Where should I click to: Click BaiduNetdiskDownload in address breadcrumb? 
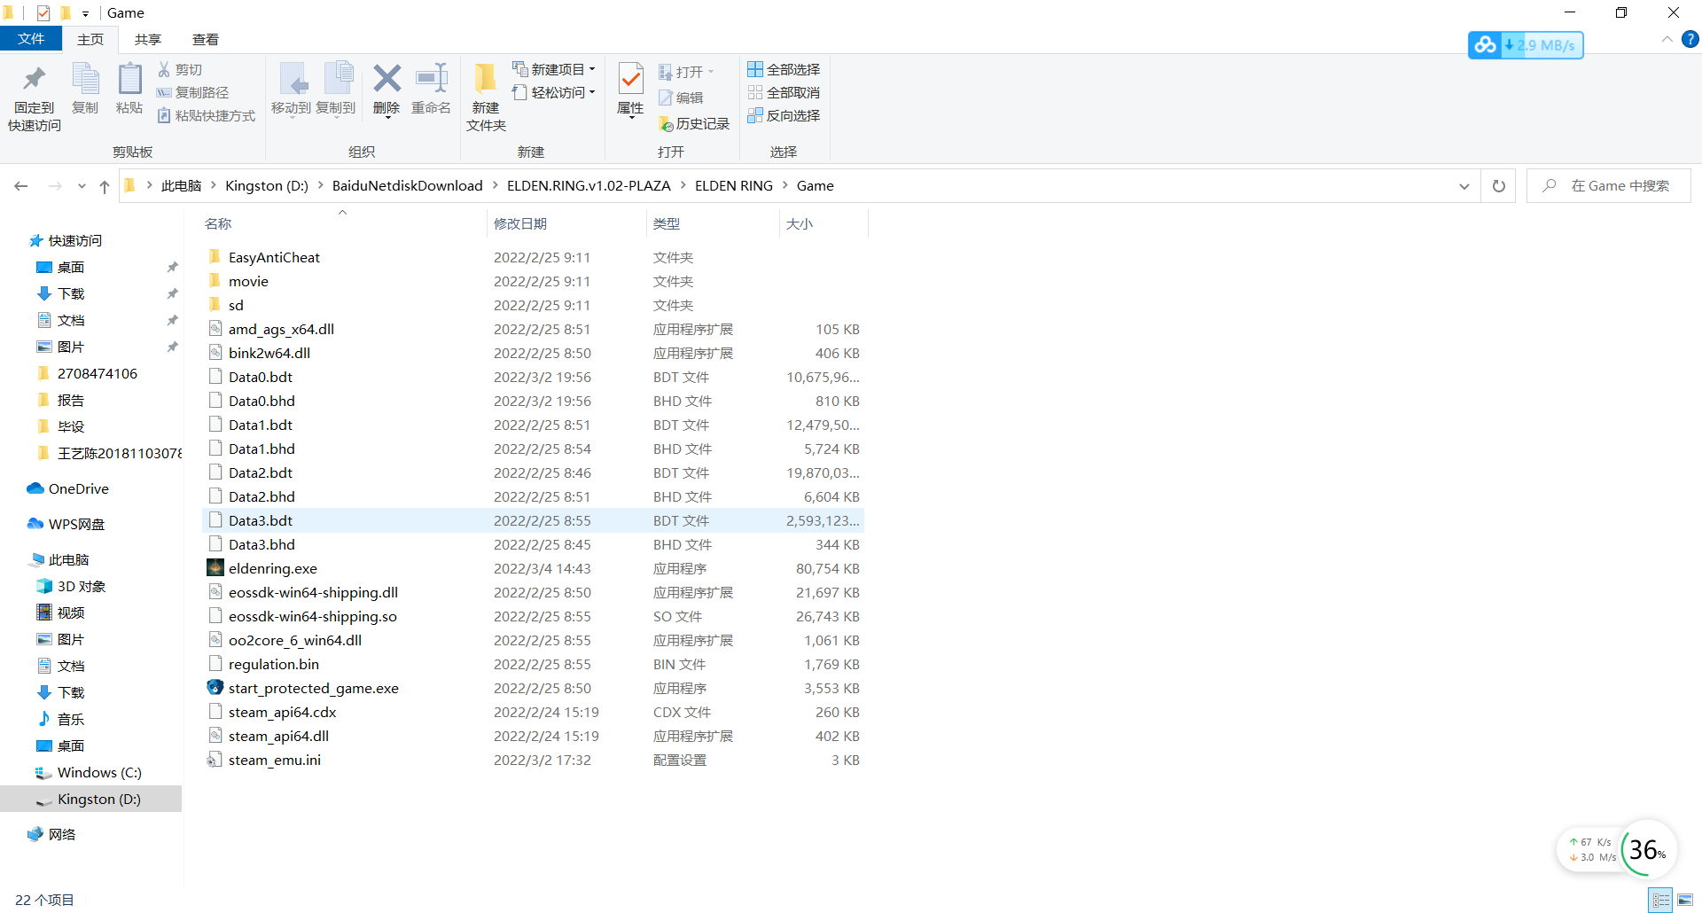click(408, 185)
